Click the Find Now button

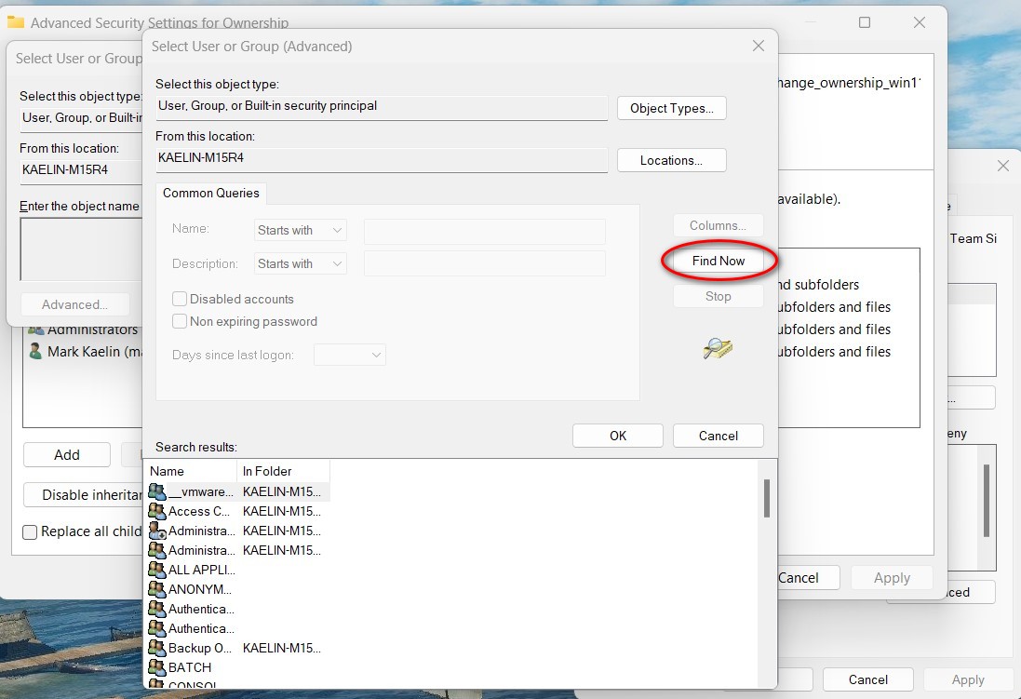[718, 262]
